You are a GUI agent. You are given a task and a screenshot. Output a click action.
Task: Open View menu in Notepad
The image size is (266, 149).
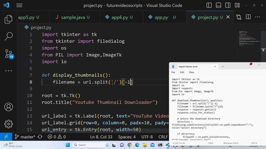click(x=191, y=72)
